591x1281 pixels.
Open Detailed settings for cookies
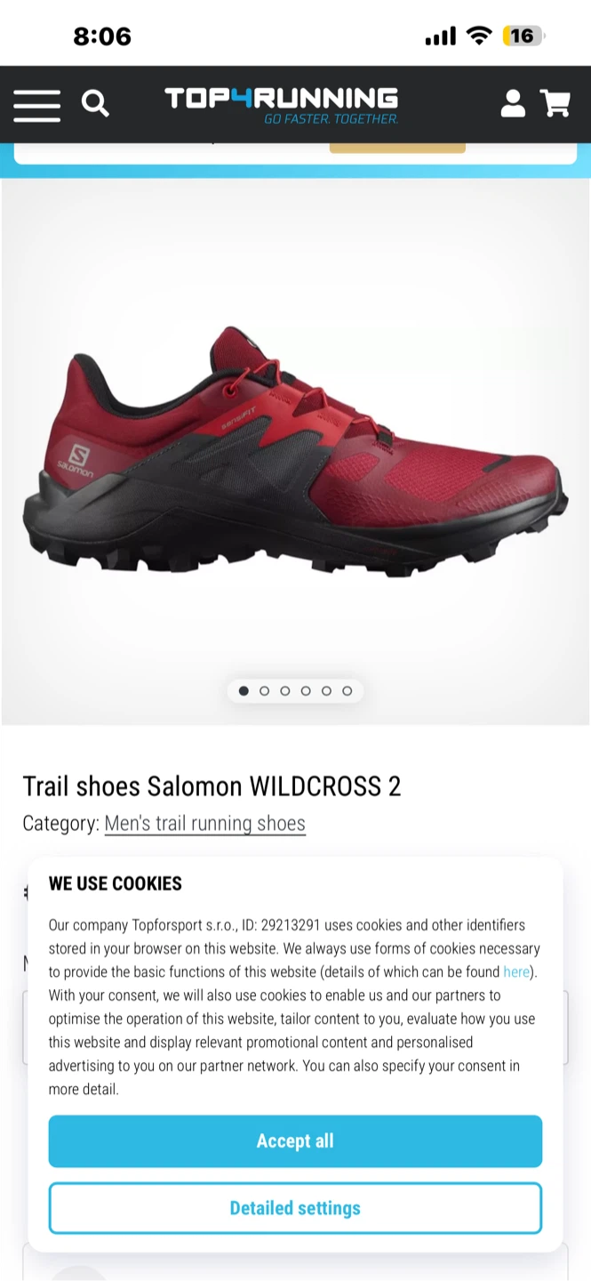pyautogui.click(x=295, y=1208)
